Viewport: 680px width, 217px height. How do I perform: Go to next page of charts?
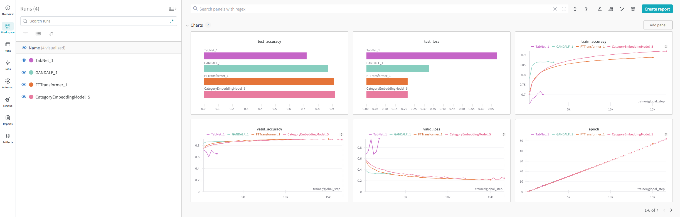[x=671, y=210]
